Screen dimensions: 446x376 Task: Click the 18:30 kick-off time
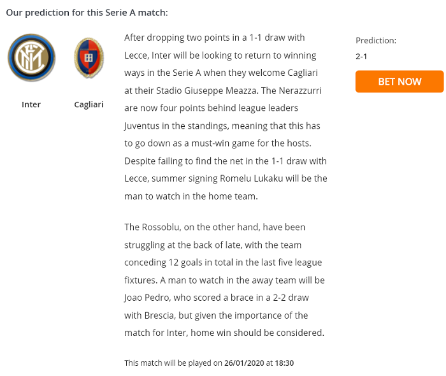284,363
